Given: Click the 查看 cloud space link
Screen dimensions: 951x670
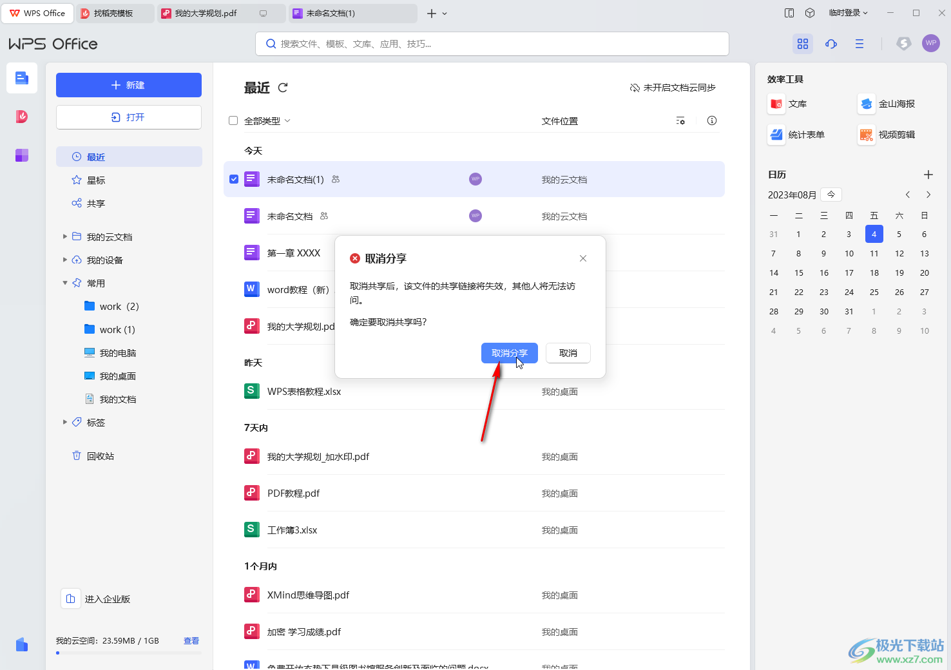Looking at the screenshot, I should 191,640.
